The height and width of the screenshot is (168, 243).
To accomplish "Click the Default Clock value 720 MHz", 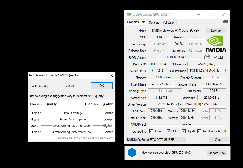I will [157, 118].
